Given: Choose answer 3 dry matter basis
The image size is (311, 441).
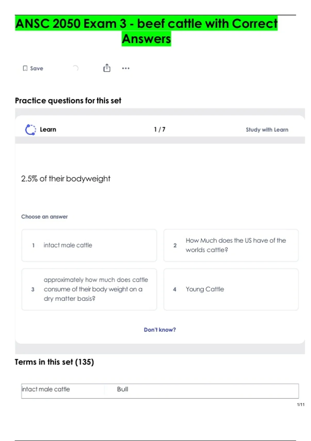Looking at the screenshot, I should click(89, 289).
